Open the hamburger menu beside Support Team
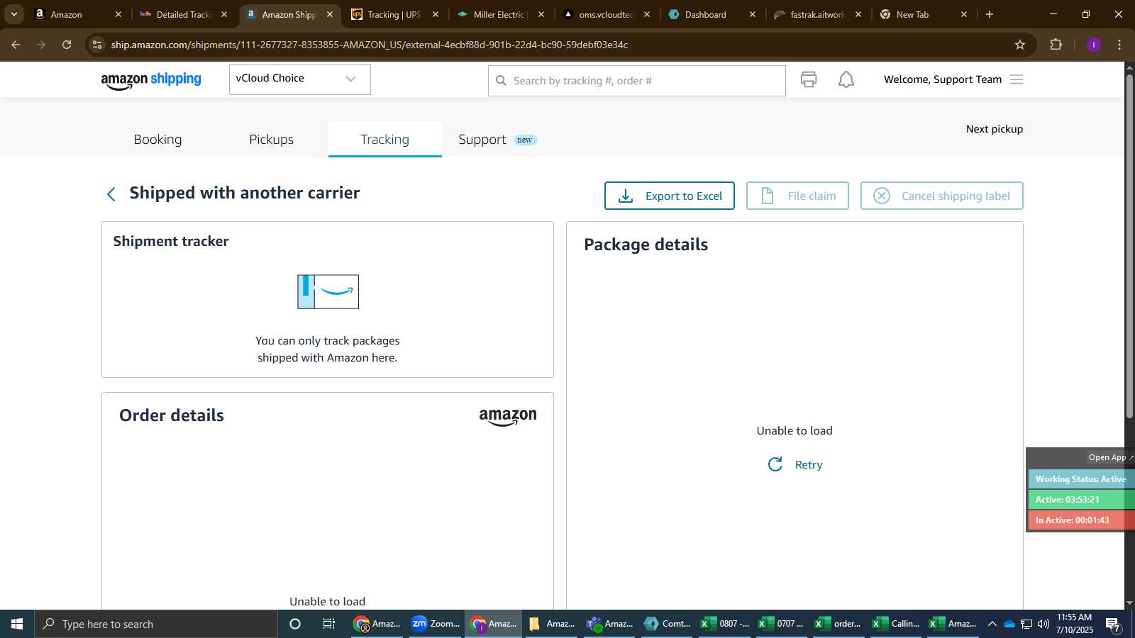 click(1017, 79)
